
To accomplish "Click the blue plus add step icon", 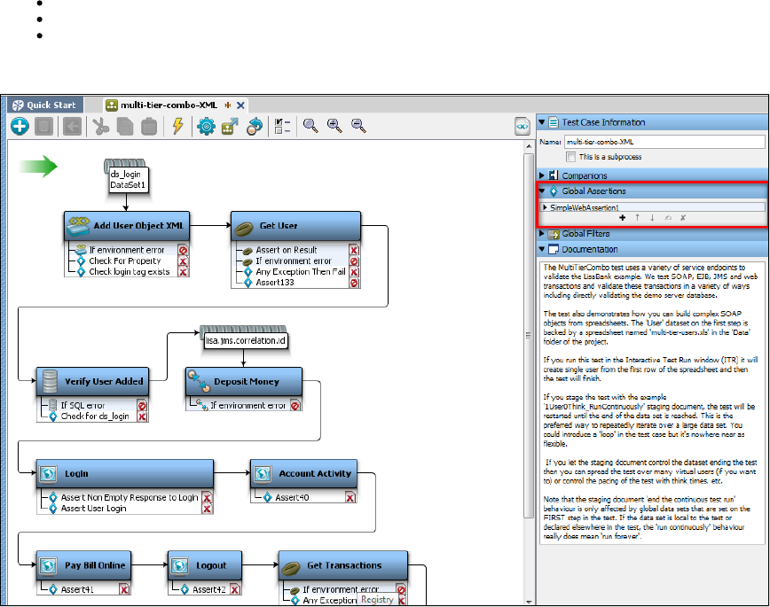I will pyautogui.click(x=20, y=127).
